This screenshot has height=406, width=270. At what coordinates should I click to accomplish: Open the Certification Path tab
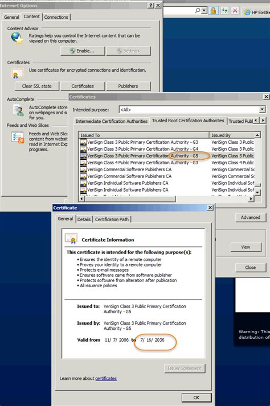point(112,219)
